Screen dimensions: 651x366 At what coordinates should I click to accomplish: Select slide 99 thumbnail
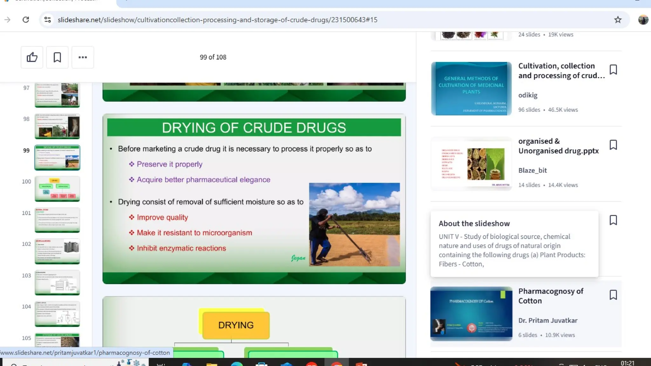coord(57,158)
